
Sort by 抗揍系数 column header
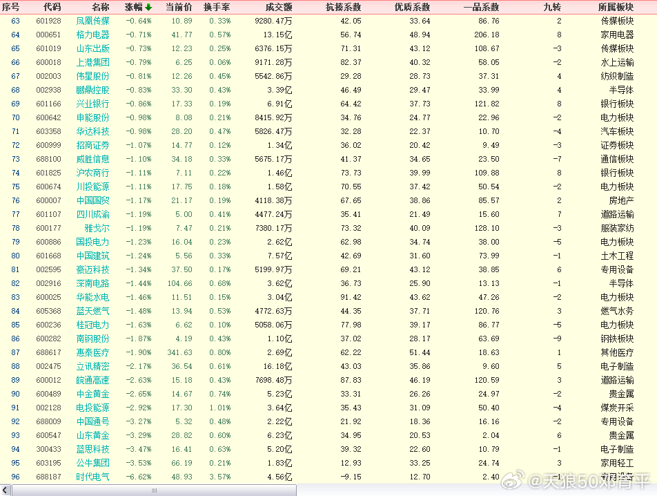point(344,7)
